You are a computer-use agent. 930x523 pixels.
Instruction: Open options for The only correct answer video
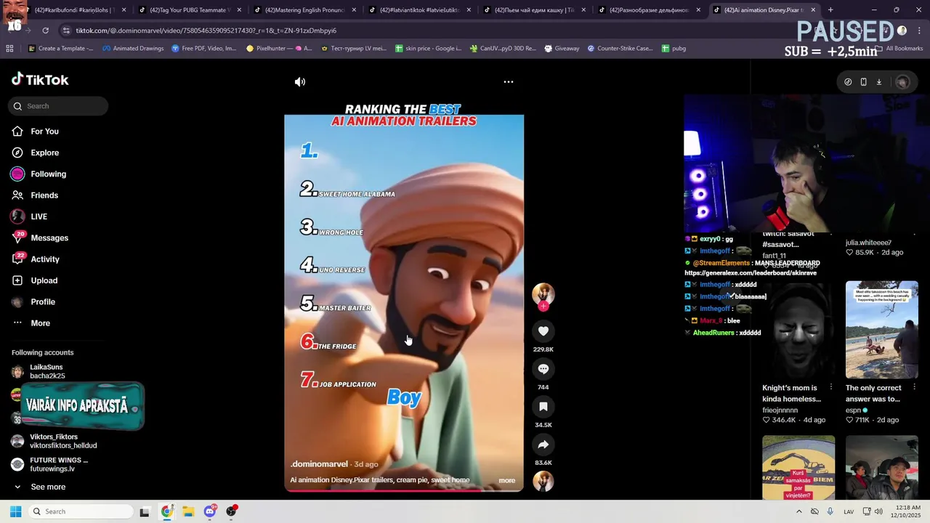914,387
